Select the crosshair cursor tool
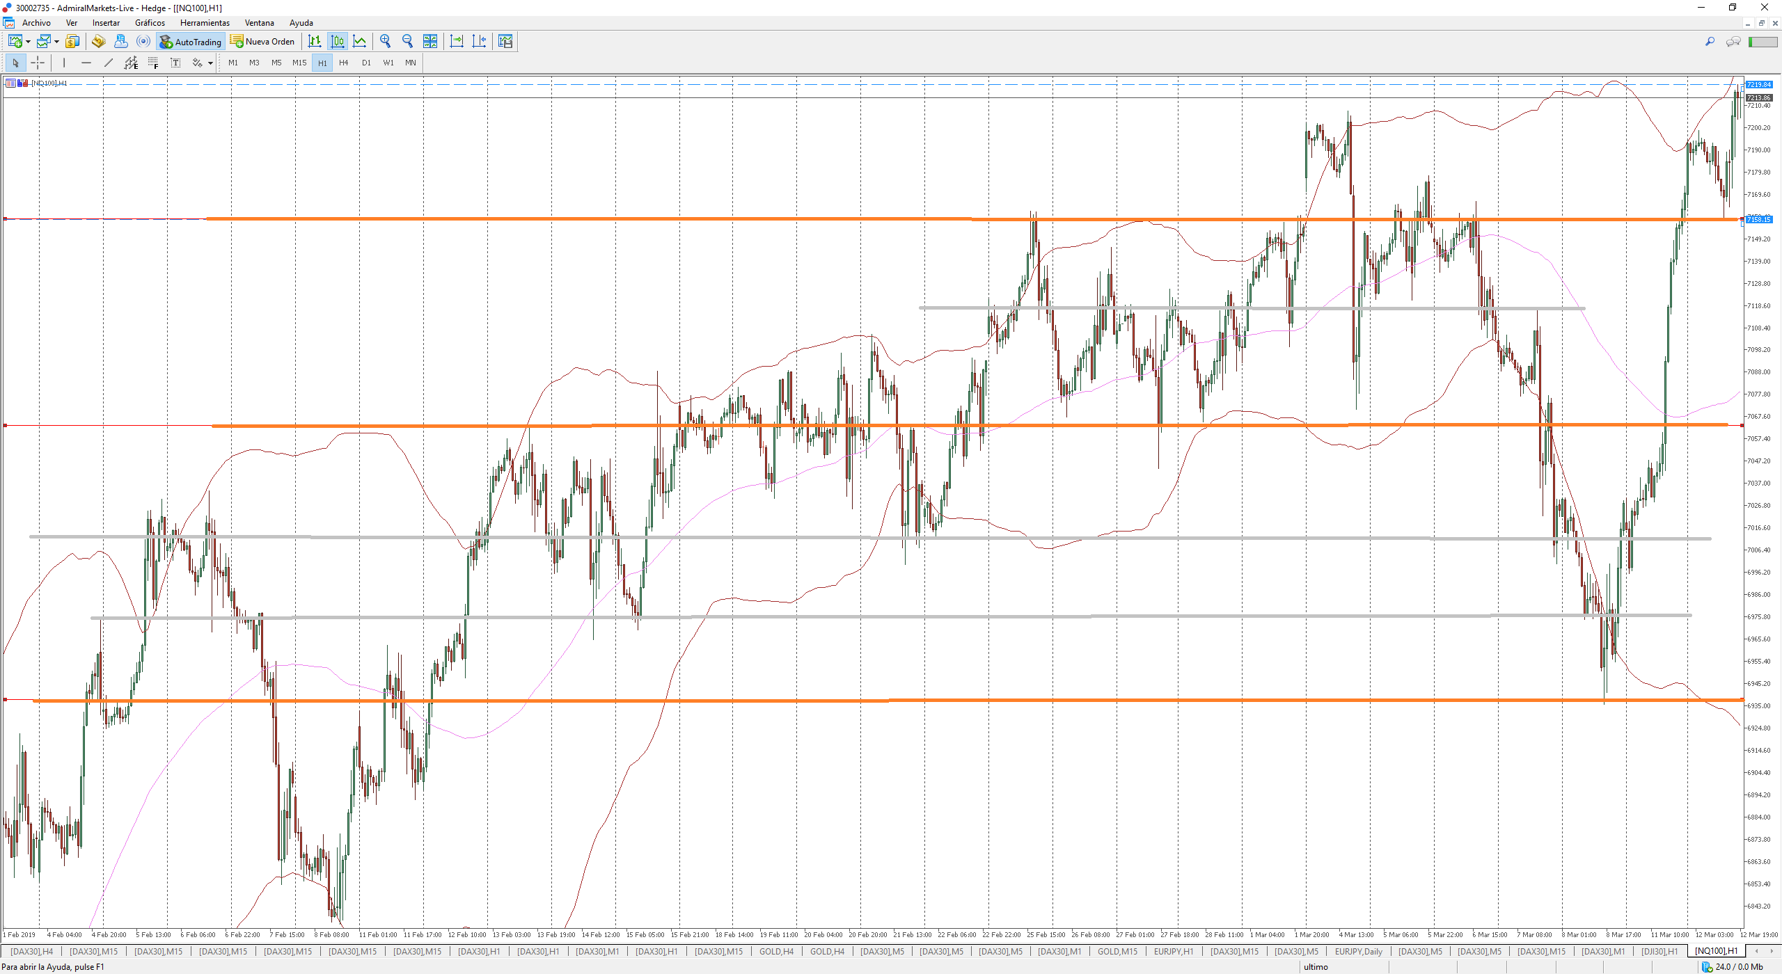Image resolution: width=1782 pixels, height=974 pixels. (x=38, y=63)
